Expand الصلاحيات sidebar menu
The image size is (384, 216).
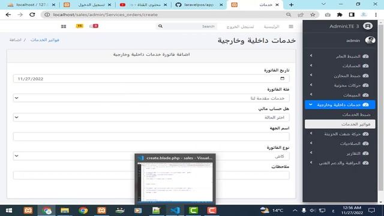tap(340, 143)
